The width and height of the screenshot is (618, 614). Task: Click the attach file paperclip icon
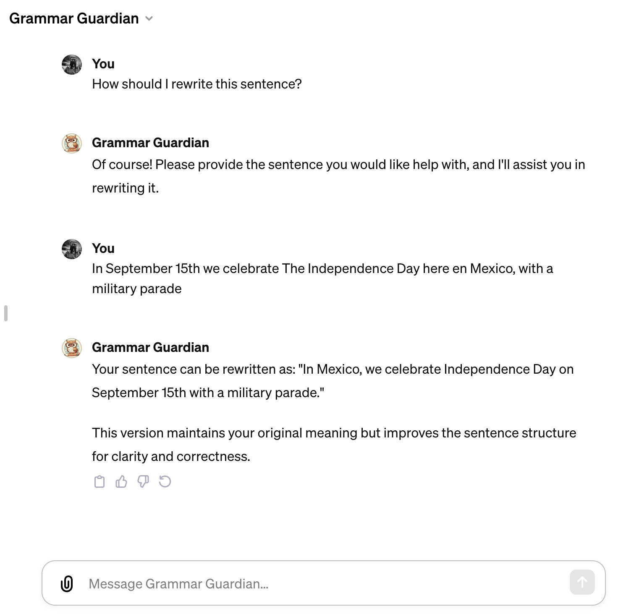pos(67,583)
